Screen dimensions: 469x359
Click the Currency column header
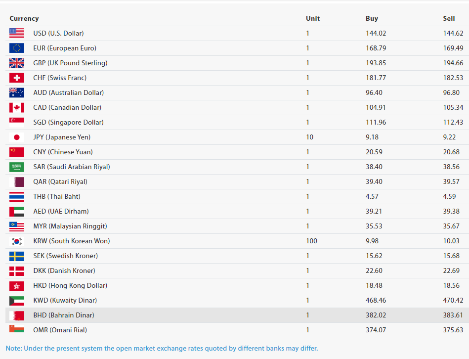click(x=24, y=18)
